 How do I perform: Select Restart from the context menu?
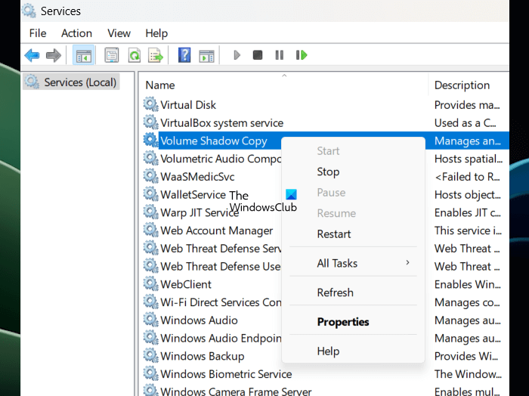[334, 234]
